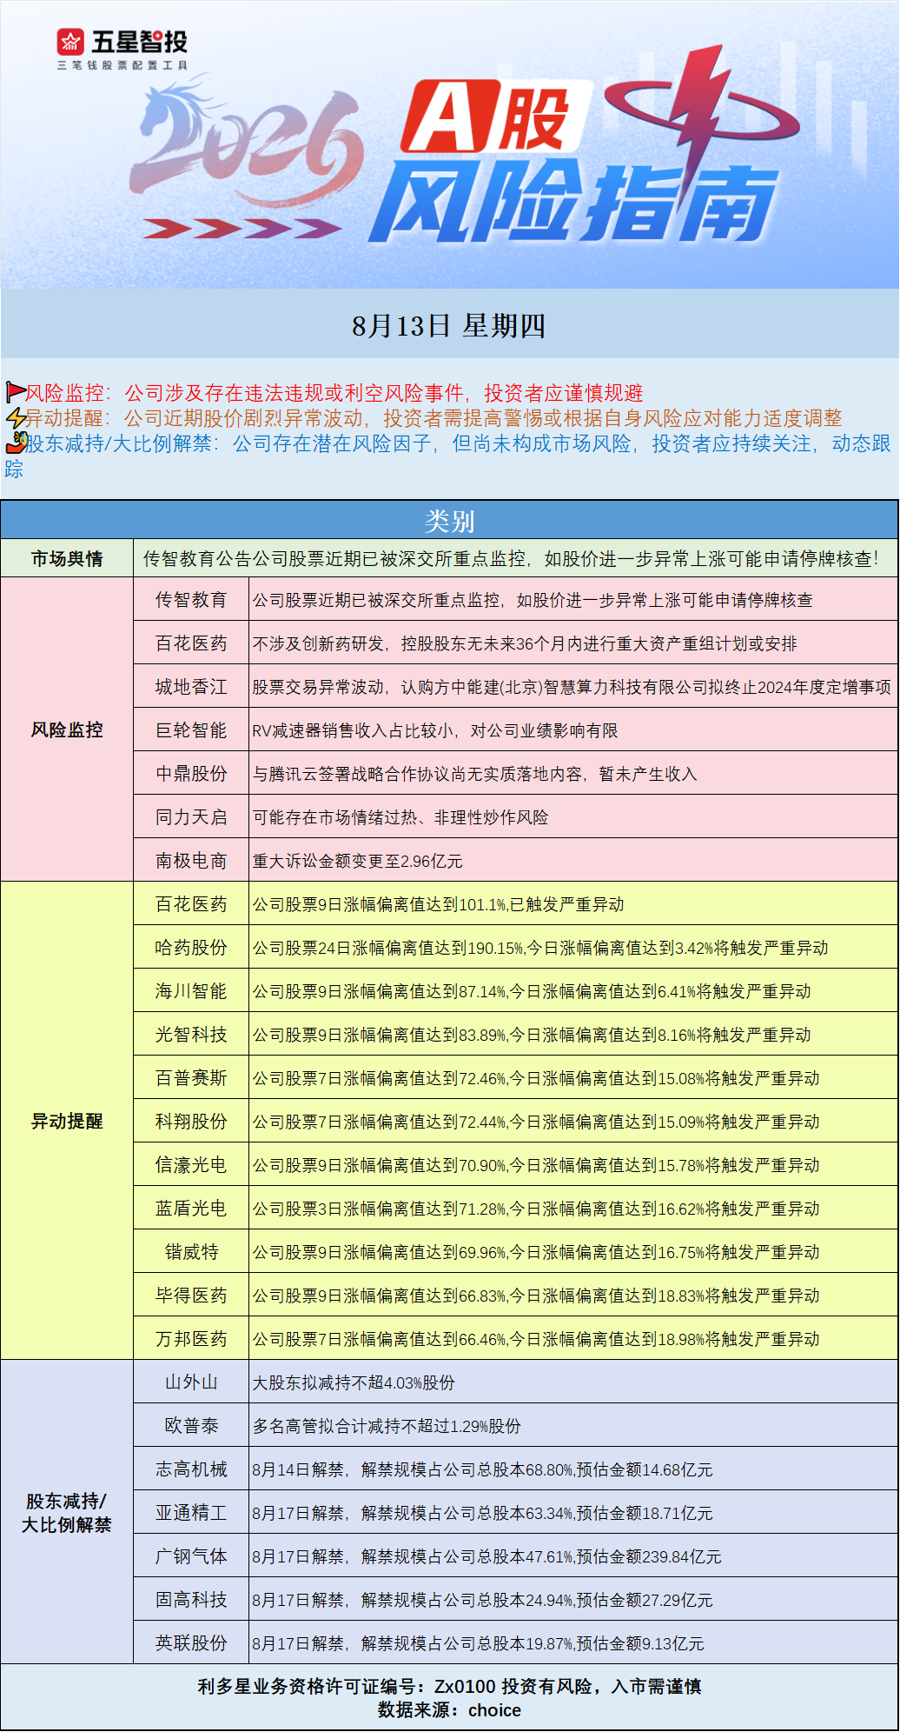Click the 市场舆情 headline about 传智教育
The height and width of the screenshot is (1732, 900).
tap(511, 558)
